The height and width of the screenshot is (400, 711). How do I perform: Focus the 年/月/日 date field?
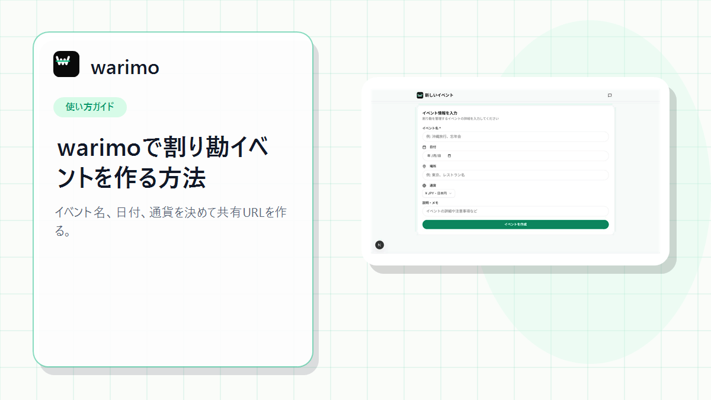pyautogui.click(x=515, y=156)
